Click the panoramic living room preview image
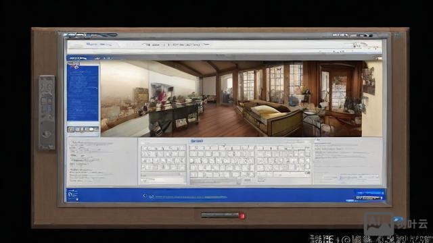 click(231, 99)
